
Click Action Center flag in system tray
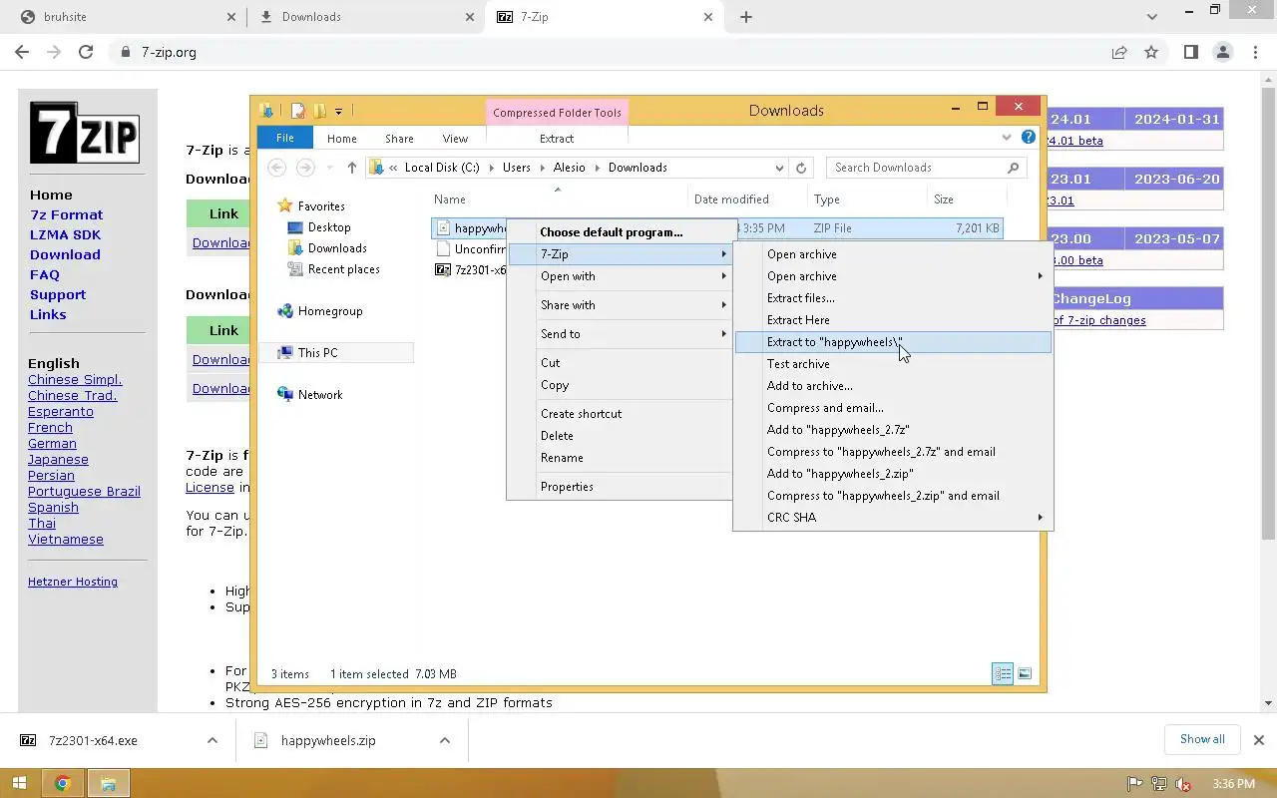point(1134,784)
